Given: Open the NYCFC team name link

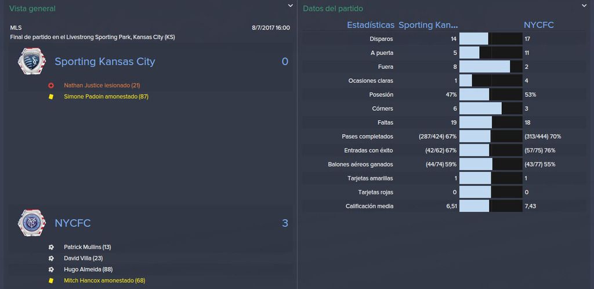Looking at the screenshot, I should 73,223.
